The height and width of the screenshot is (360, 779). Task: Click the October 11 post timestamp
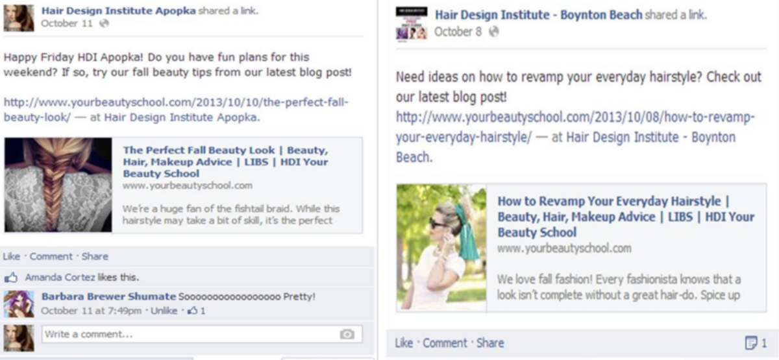pos(68,23)
